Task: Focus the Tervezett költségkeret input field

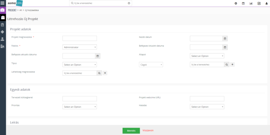Action: pyautogui.click(x=80, y=99)
